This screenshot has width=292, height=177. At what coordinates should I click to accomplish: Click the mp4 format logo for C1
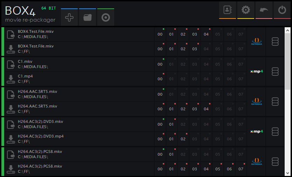pyautogui.click(x=256, y=72)
